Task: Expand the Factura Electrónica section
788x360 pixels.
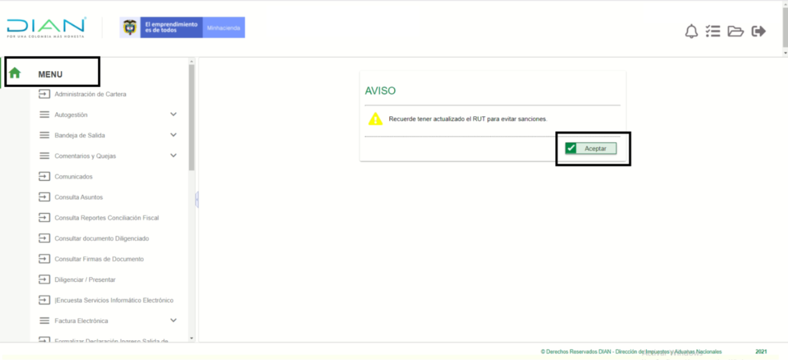Action: tap(173, 320)
